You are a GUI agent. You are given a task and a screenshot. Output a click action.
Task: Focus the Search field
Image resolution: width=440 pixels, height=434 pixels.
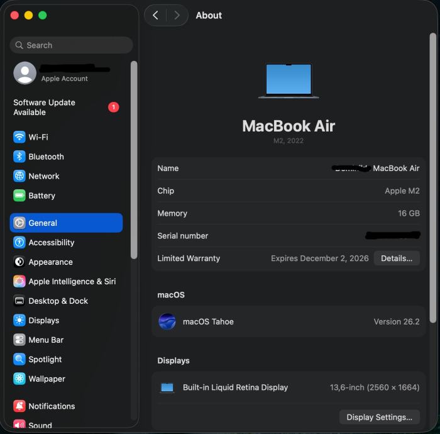(x=71, y=45)
